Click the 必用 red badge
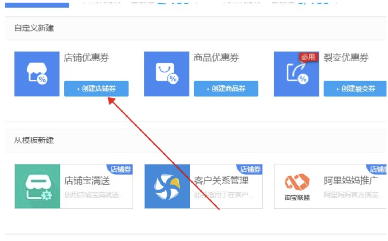388x241 pixels. click(308, 57)
